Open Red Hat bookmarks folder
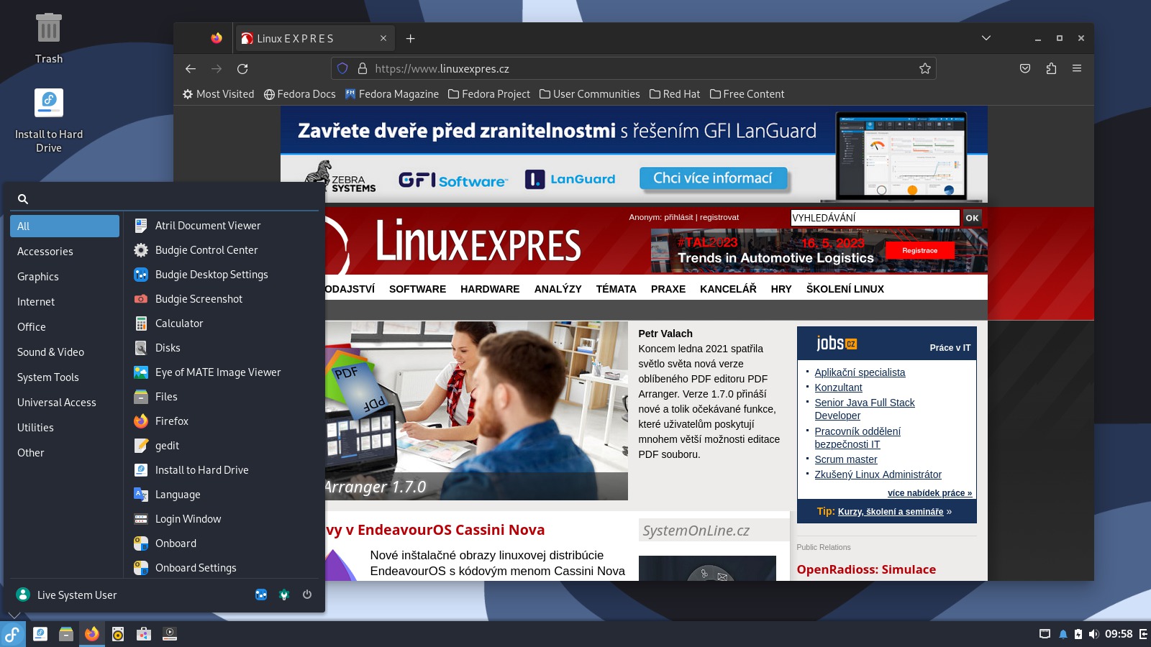1151x647 pixels. pos(675,94)
